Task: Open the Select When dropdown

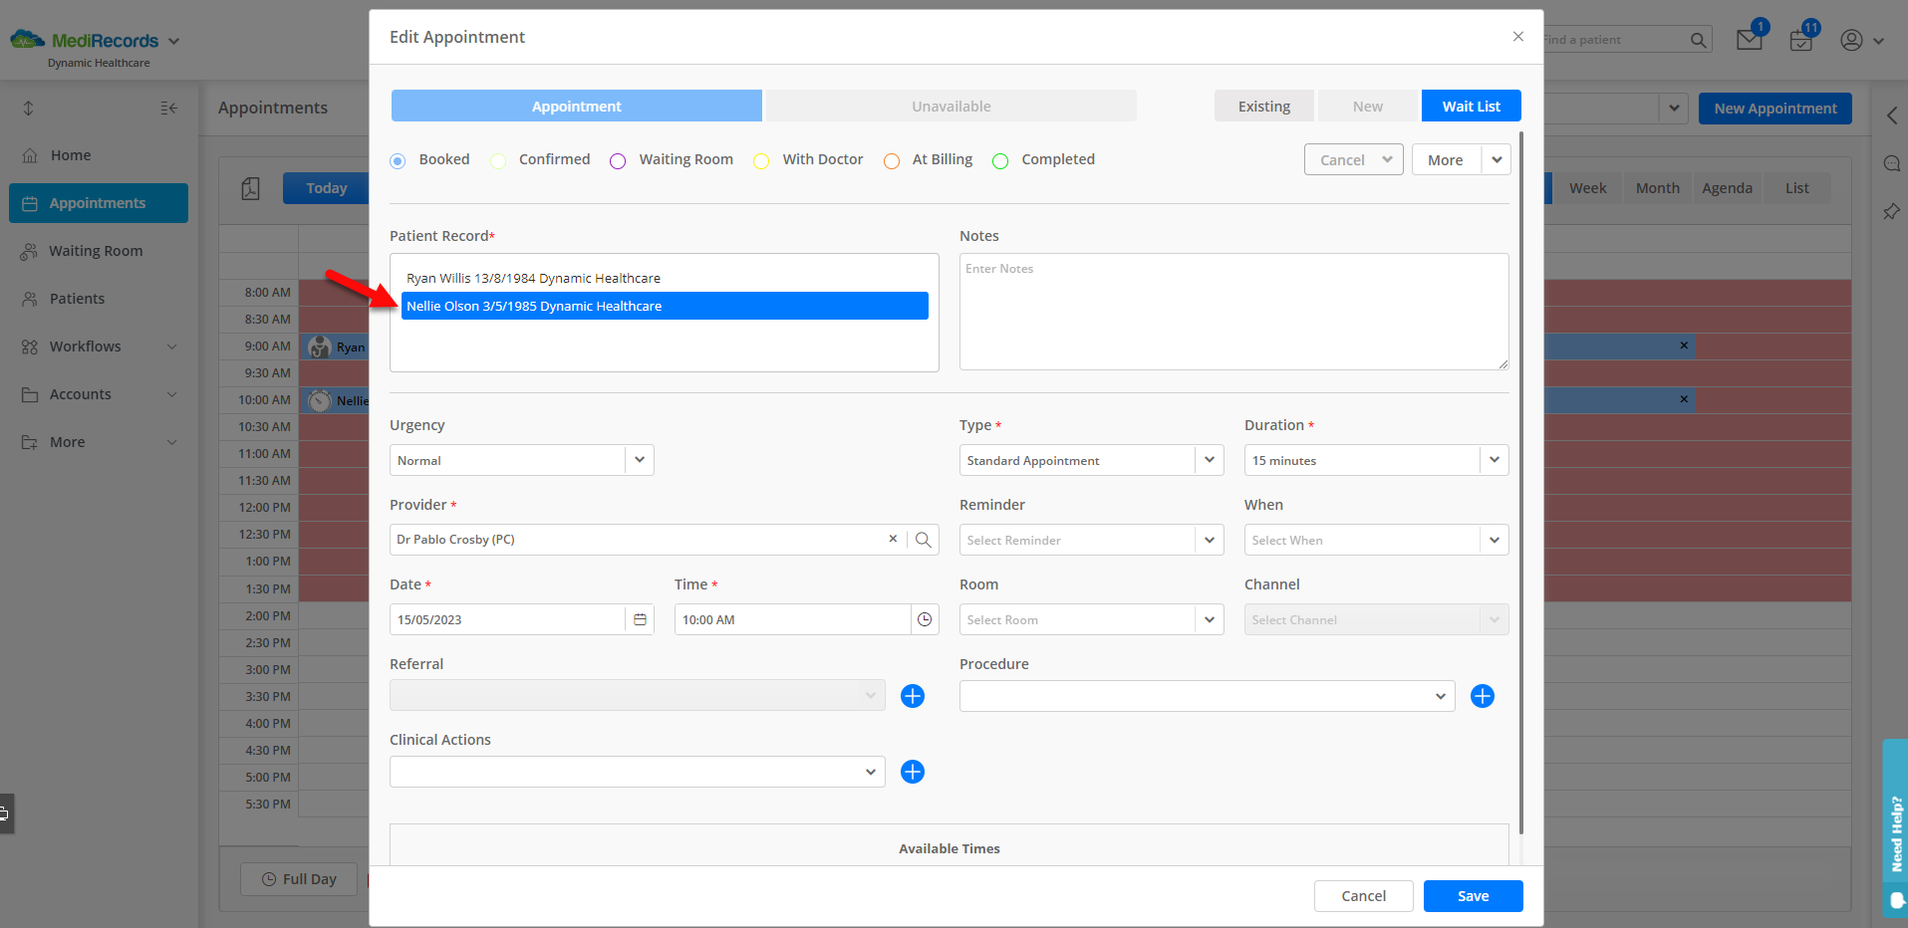Action: 1376,540
